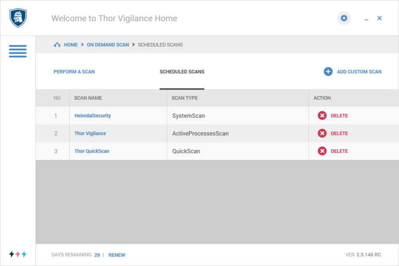This screenshot has width=399, height=266.
Task: Click ADD CUSTOM SCAN link
Action: (359, 72)
